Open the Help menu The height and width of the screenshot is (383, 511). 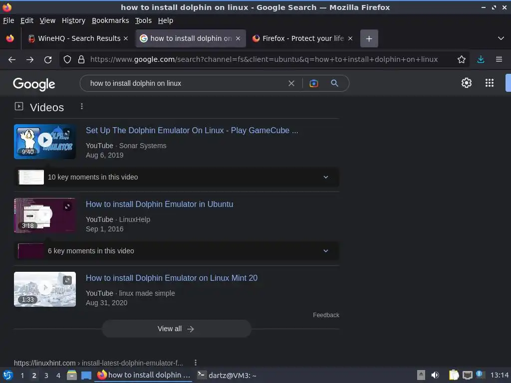[166, 20]
